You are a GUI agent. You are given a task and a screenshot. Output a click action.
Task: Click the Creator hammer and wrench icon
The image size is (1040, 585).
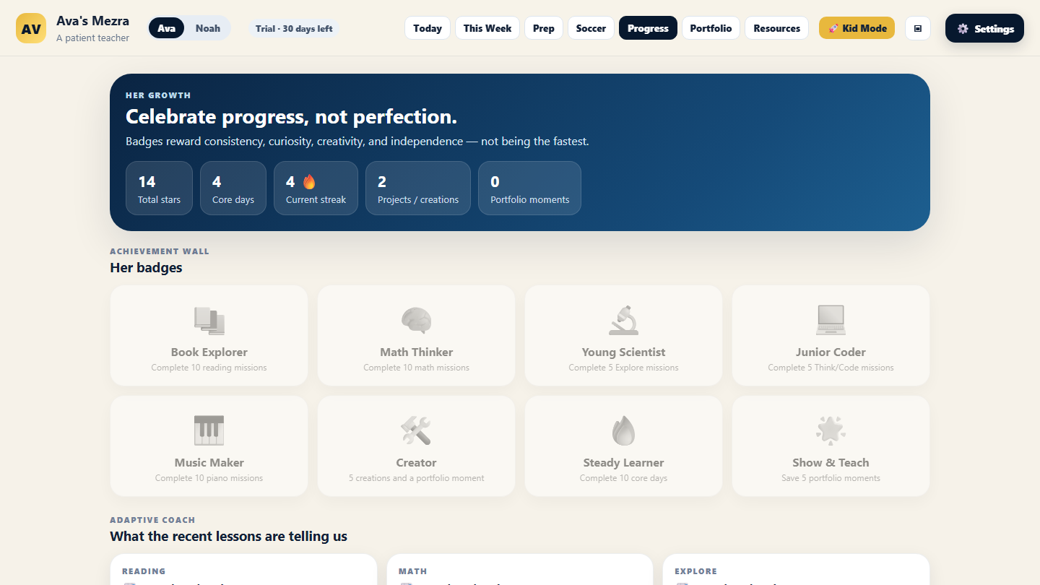pos(417,431)
